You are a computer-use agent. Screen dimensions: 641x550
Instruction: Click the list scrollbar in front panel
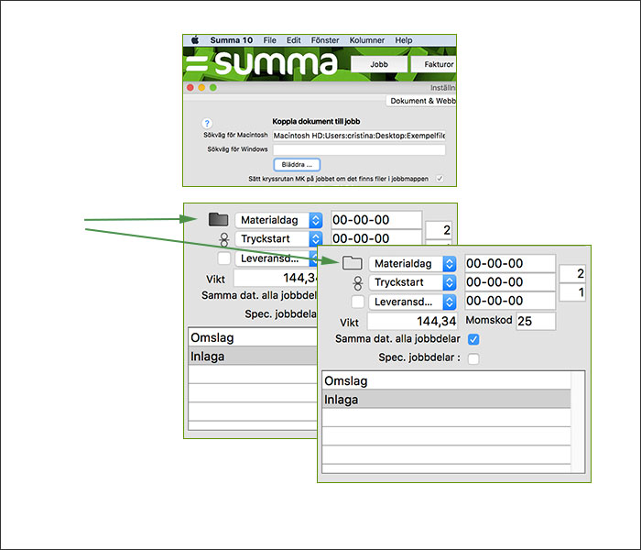pyautogui.click(x=578, y=422)
